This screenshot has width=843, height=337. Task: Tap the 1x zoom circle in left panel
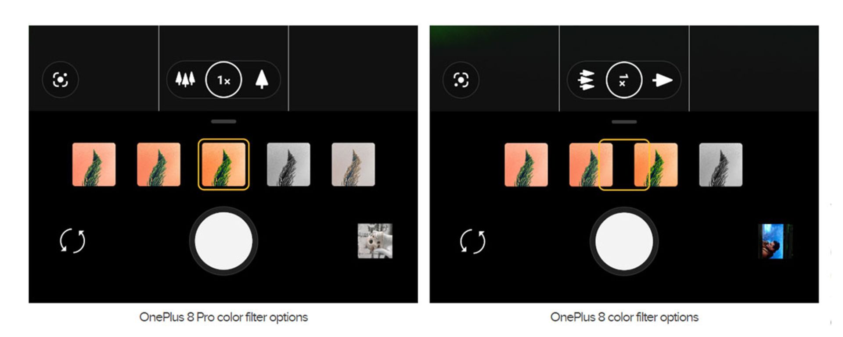[x=223, y=80]
